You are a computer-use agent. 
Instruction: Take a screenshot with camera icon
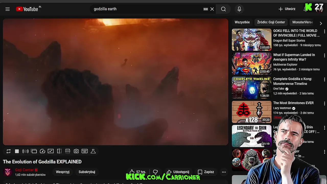[76, 151]
